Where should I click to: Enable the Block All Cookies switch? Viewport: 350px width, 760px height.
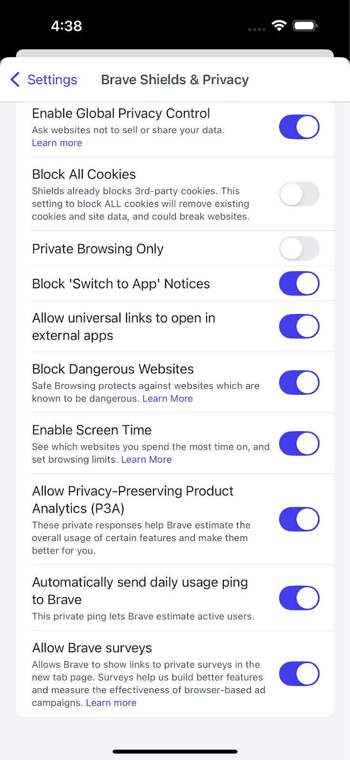[x=299, y=194]
